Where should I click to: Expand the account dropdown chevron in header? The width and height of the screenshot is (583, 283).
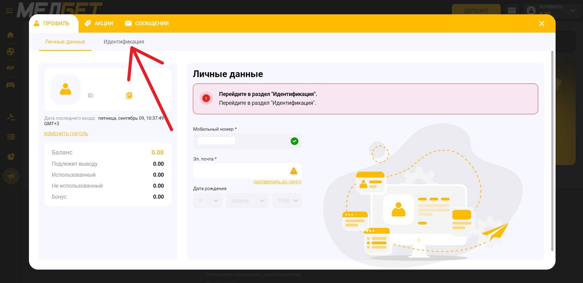tap(573, 11)
